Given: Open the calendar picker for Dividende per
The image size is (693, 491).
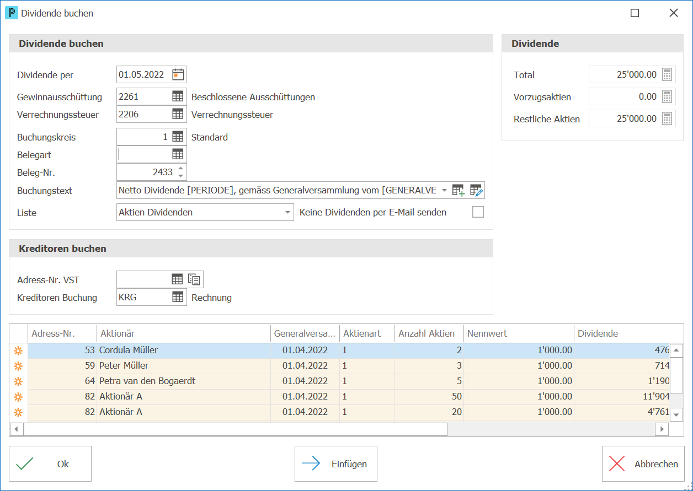Looking at the screenshot, I should point(178,74).
